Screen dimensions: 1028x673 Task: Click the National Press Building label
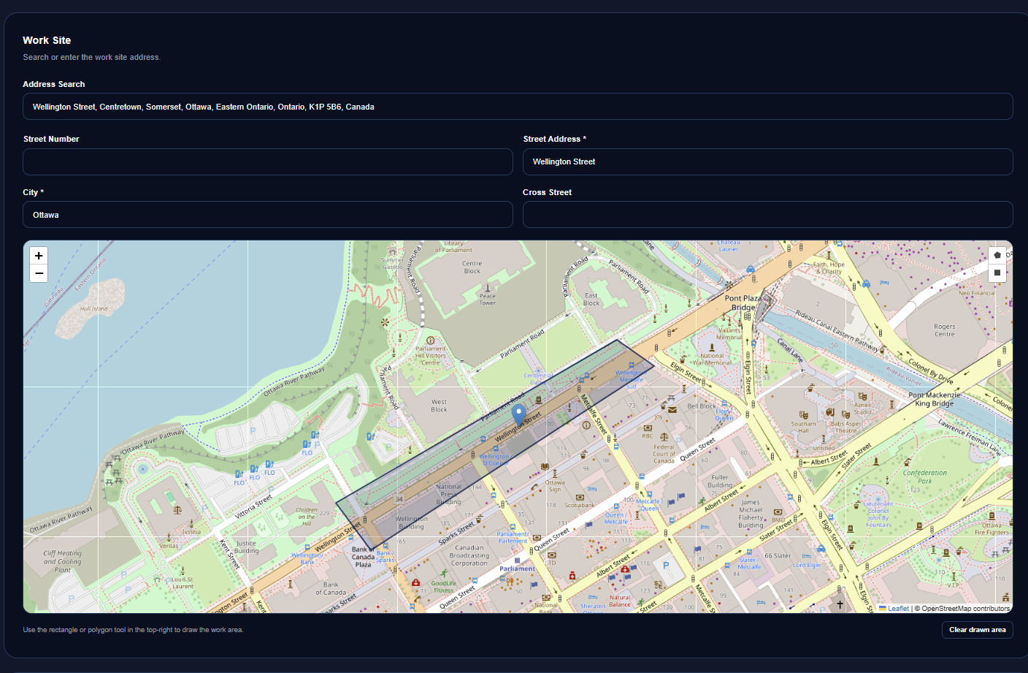pyautogui.click(x=448, y=494)
